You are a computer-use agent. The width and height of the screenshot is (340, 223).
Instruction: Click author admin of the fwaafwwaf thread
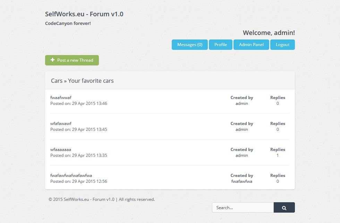tap(242, 104)
